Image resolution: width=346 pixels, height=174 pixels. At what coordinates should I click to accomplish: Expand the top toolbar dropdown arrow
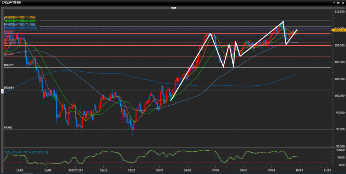173,7
